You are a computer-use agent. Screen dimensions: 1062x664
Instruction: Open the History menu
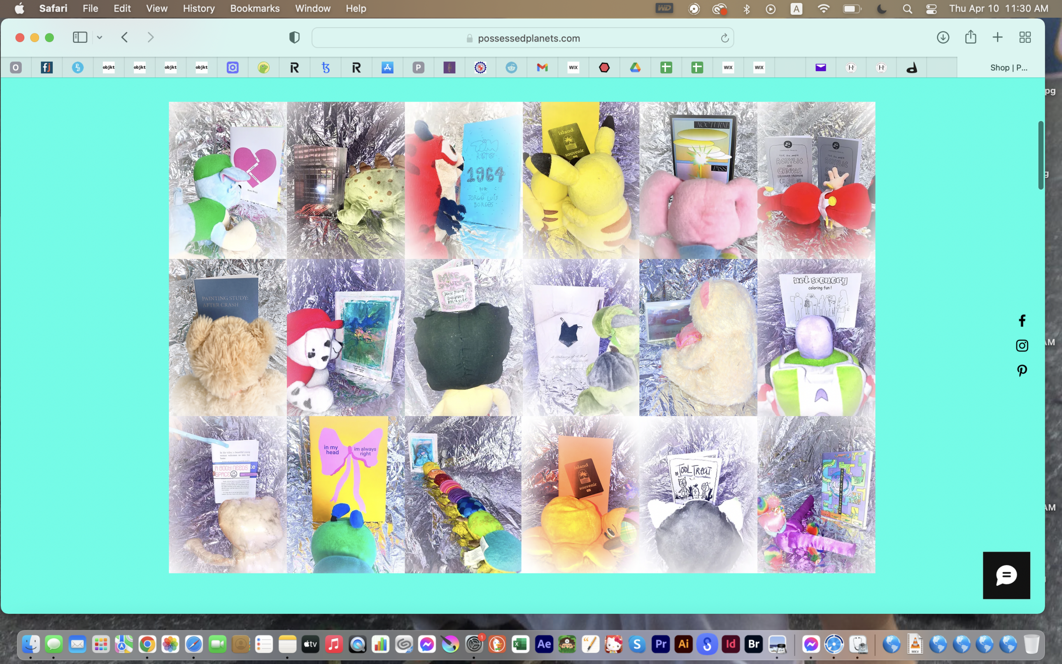198,8
